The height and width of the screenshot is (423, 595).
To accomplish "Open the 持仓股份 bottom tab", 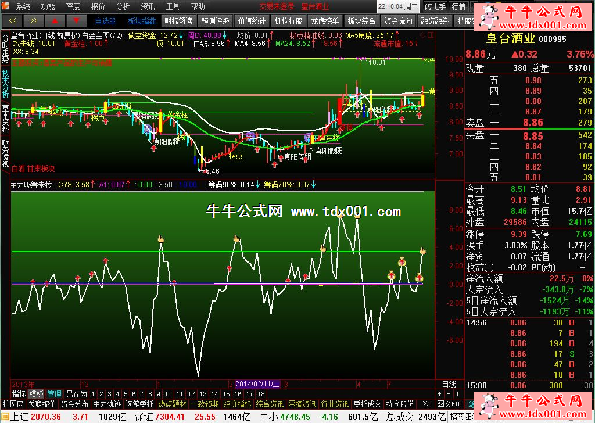I will pos(400,404).
